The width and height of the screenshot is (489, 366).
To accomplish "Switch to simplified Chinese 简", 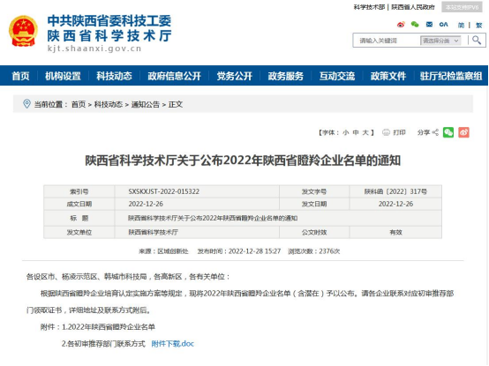I will [462, 25].
